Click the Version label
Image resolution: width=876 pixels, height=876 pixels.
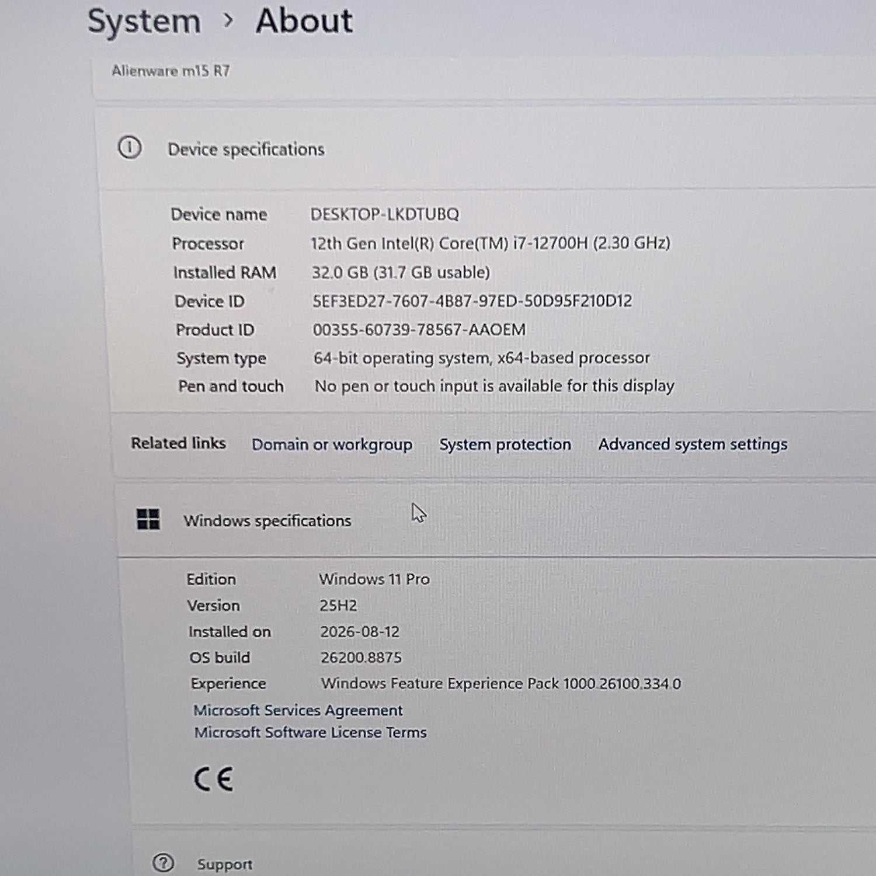[213, 605]
